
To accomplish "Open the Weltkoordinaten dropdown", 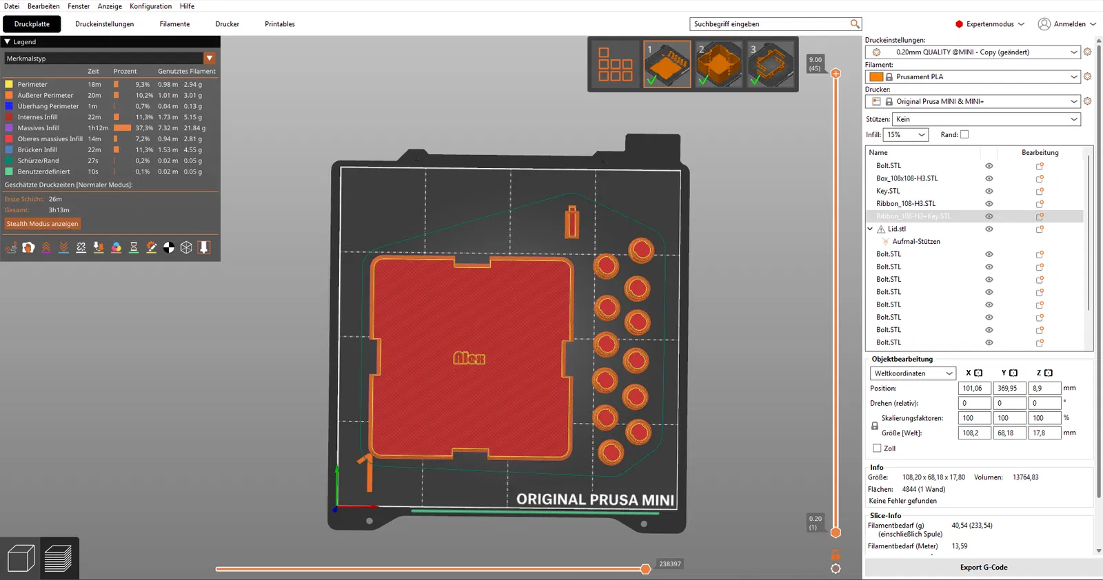I will (x=913, y=373).
